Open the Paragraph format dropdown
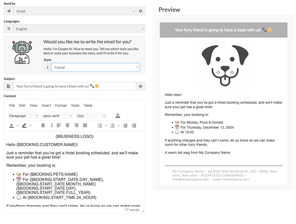The height and width of the screenshot is (224, 296). (x=23, y=115)
